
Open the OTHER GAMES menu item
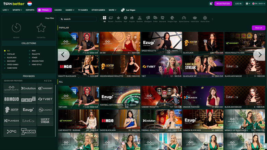tap(98, 10)
